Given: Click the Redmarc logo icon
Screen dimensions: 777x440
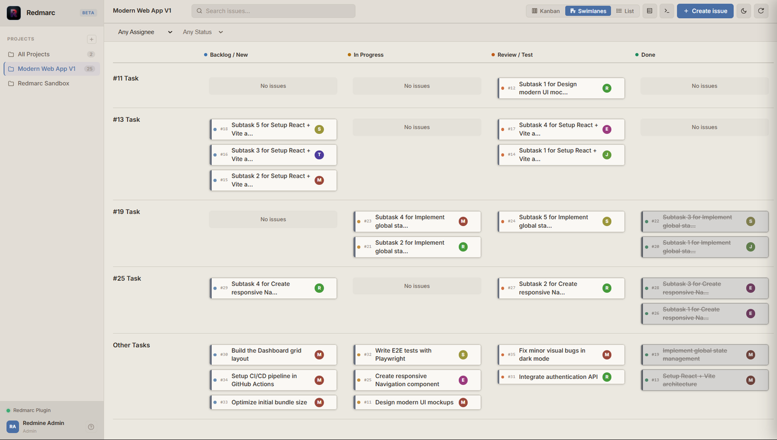Looking at the screenshot, I should pos(13,13).
